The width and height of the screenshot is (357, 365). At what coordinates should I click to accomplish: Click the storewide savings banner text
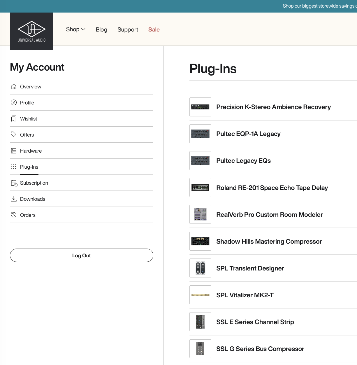pyautogui.click(x=319, y=6)
